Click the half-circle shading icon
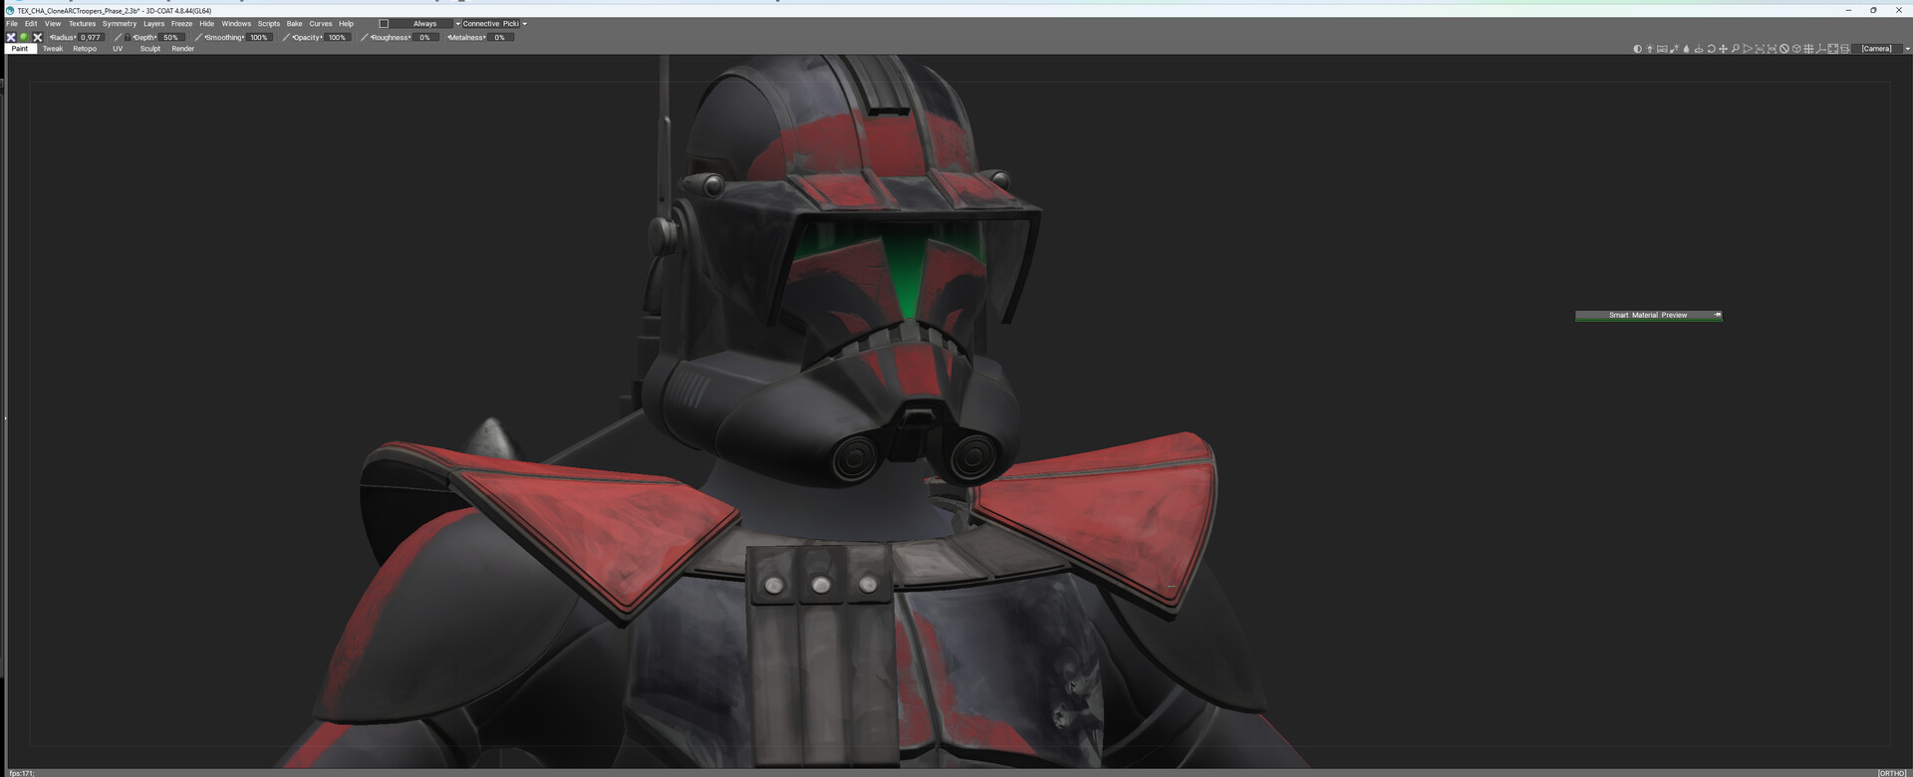 click(1638, 49)
